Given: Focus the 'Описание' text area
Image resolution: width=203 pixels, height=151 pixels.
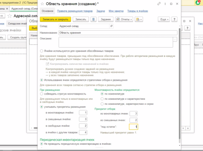Looking at the screenshot, I should point(116,42).
